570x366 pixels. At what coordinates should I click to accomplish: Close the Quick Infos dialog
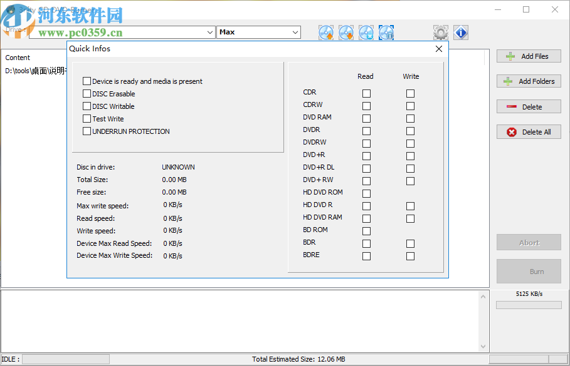(438, 49)
